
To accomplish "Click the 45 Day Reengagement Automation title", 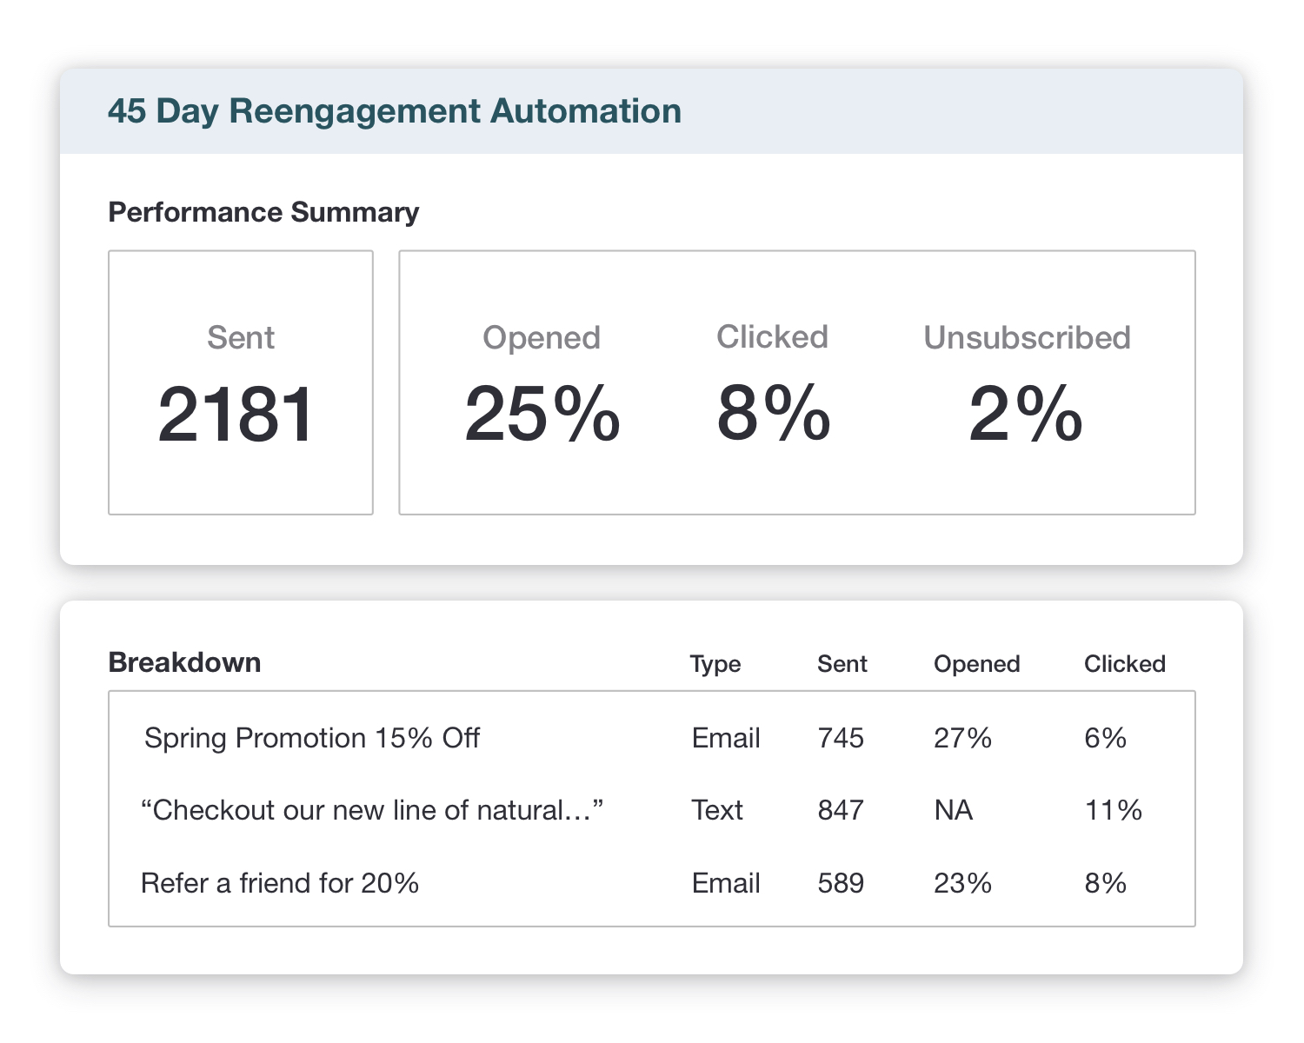I will (x=394, y=111).
